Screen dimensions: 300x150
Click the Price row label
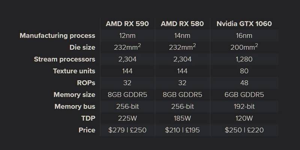pos(87,130)
